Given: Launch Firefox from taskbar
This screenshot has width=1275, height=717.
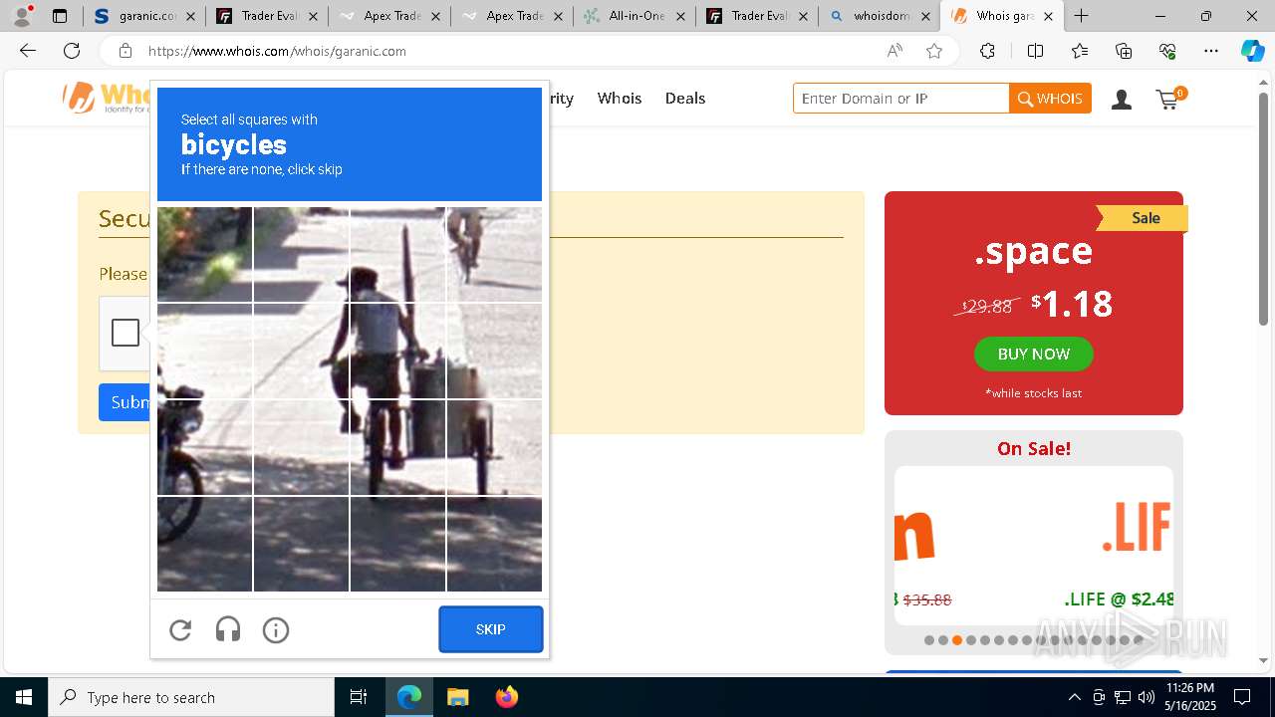Looking at the screenshot, I should click(506, 697).
